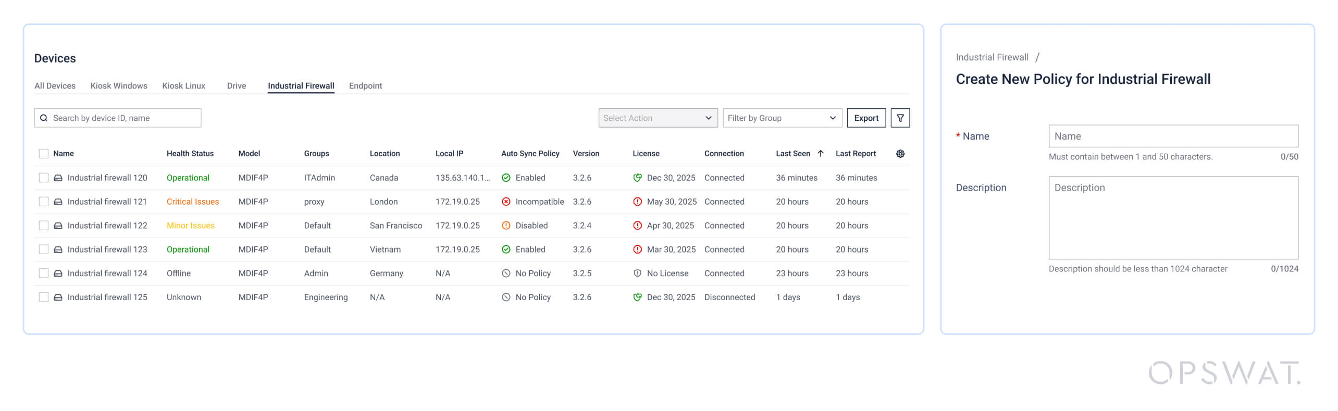This screenshot has width=1338, height=411.
Task: Open the Endpoint tab
Action: click(365, 86)
